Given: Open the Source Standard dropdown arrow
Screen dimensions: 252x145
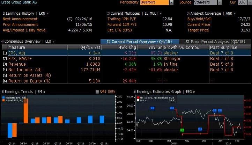Looking at the screenshot, I should click(220, 2).
